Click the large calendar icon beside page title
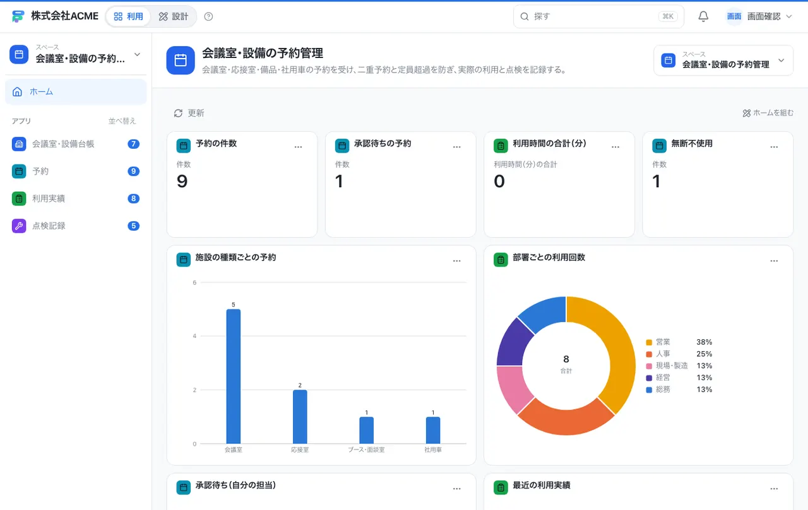The width and height of the screenshot is (808, 510). 181,60
